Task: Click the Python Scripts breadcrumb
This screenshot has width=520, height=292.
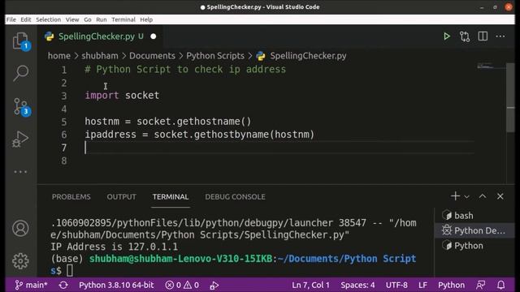Action: tap(215, 56)
